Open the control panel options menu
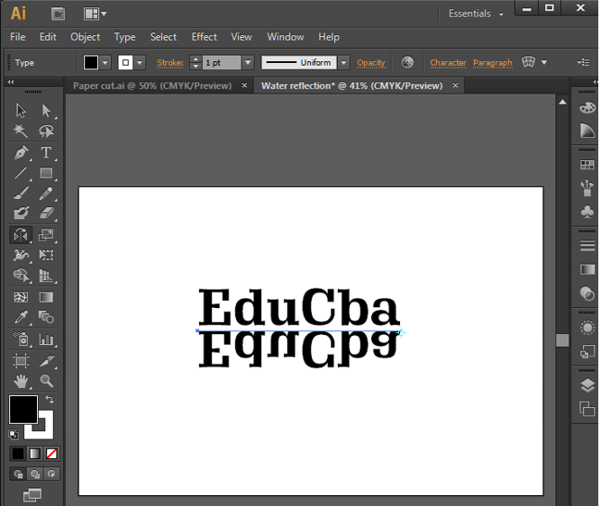601x506 pixels. pyautogui.click(x=583, y=62)
